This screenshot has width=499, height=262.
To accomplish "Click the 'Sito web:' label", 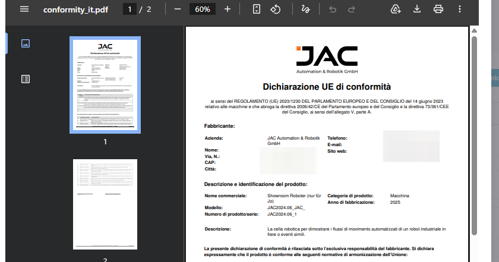I will (x=337, y=151).
